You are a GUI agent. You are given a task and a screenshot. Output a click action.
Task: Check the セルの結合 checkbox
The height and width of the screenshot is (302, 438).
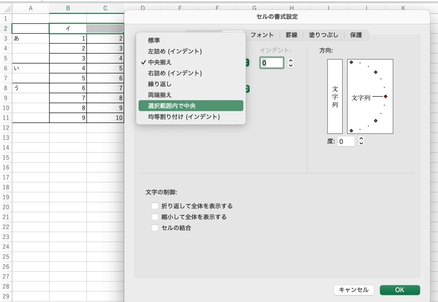(155, 228)
